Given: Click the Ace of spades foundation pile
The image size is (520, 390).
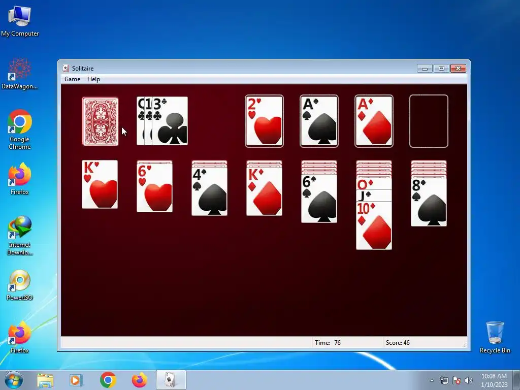Looking at the screenshot, I should coord(319,121).
